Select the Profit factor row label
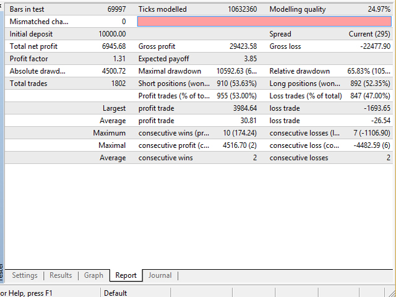Image resolution: width=396 pixels, height=297 pixels. (x=25, y=59)
